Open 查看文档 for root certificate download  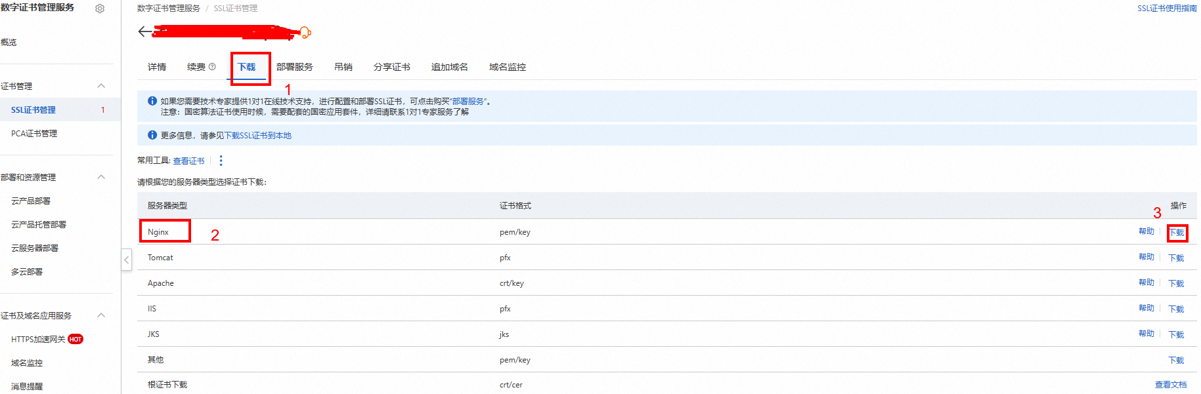click(1170, 385)
